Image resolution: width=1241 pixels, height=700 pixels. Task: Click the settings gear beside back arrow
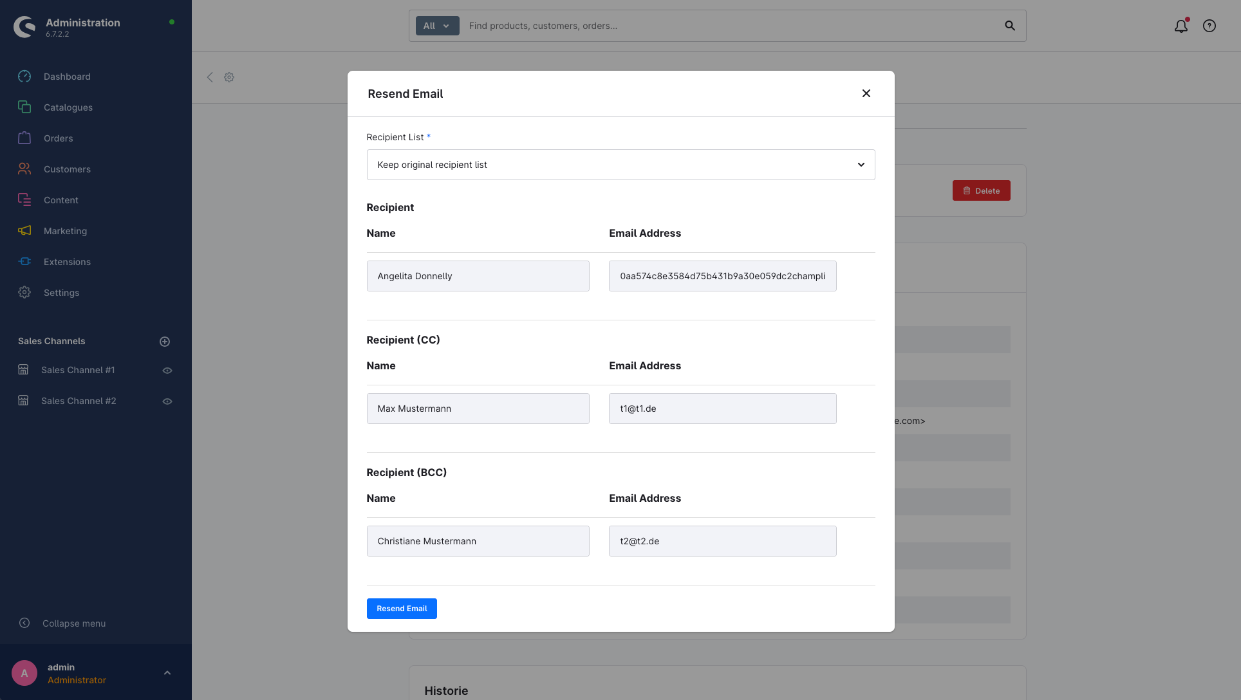pos(229,77)
